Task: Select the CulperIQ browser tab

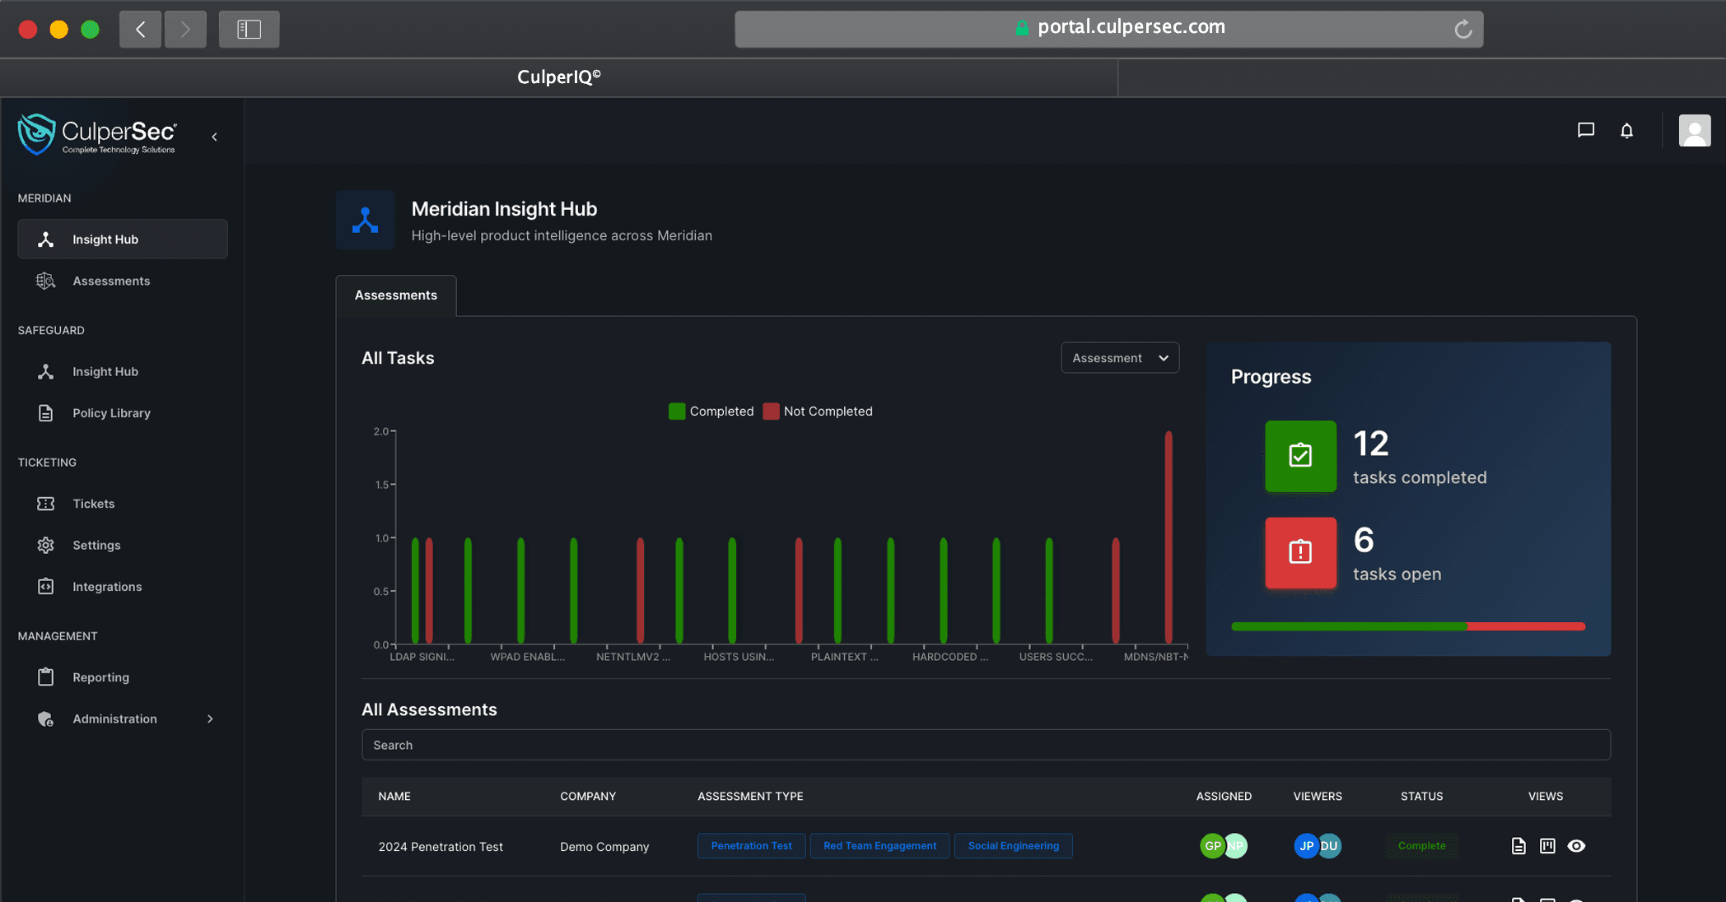Action: [559, 77]
